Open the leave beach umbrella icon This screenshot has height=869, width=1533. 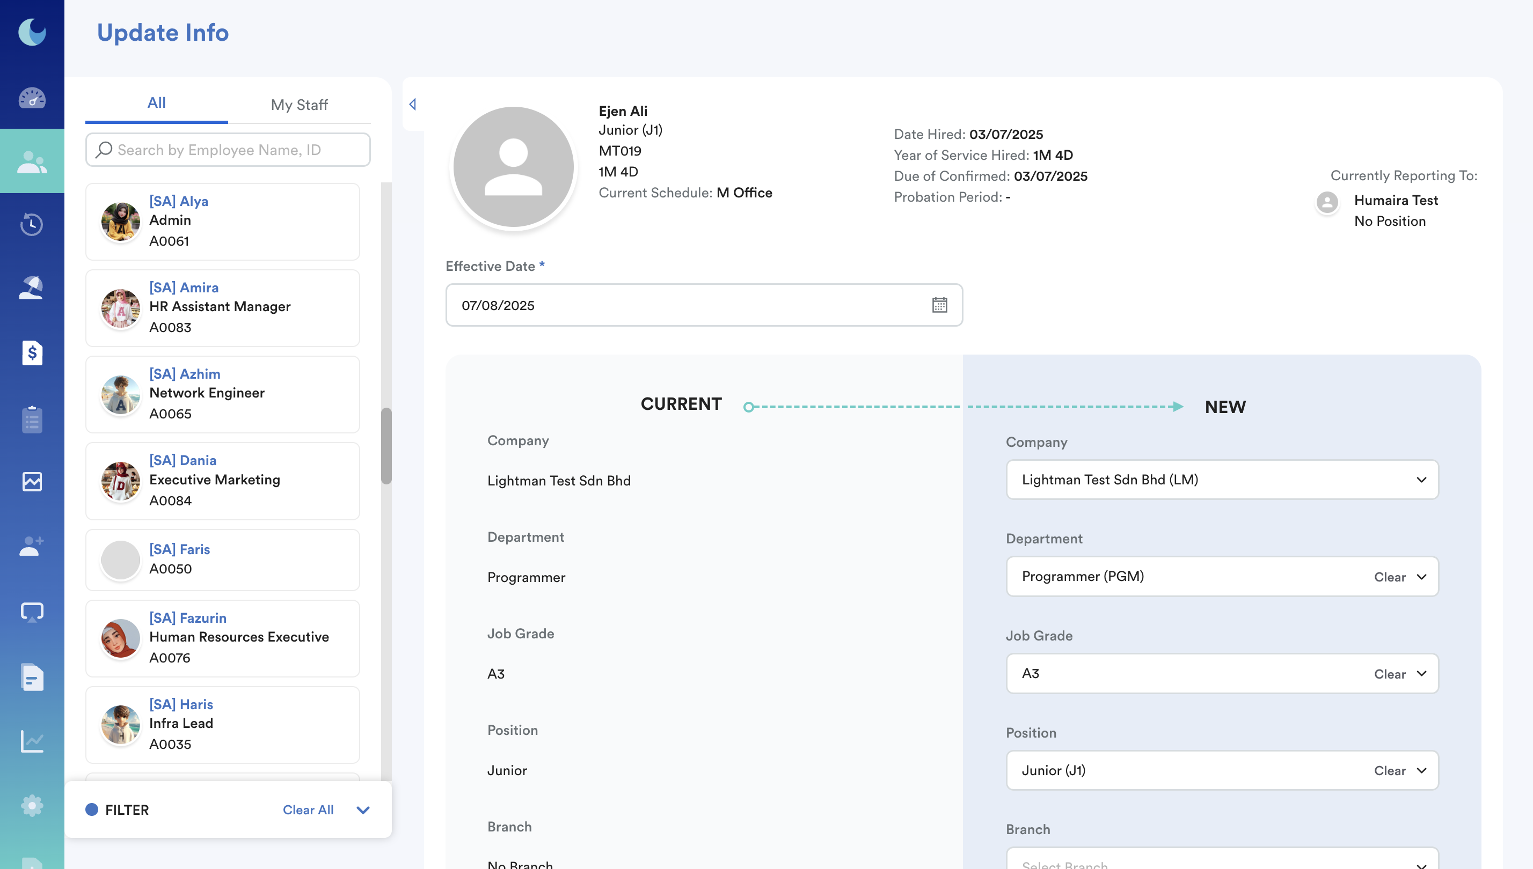click(32, 288)
